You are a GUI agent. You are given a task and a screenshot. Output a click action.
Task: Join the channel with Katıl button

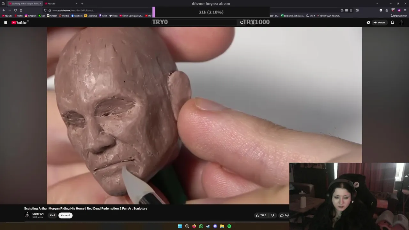[52, 215]
